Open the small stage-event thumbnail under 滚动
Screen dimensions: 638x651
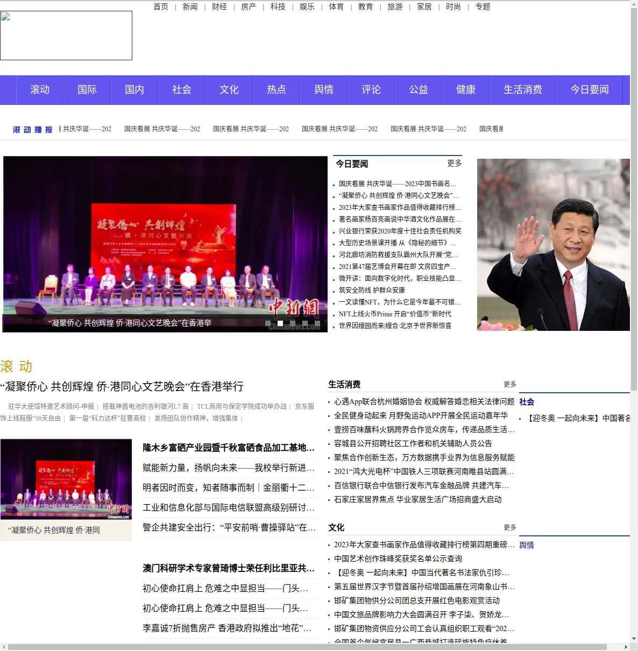point(66,479)
